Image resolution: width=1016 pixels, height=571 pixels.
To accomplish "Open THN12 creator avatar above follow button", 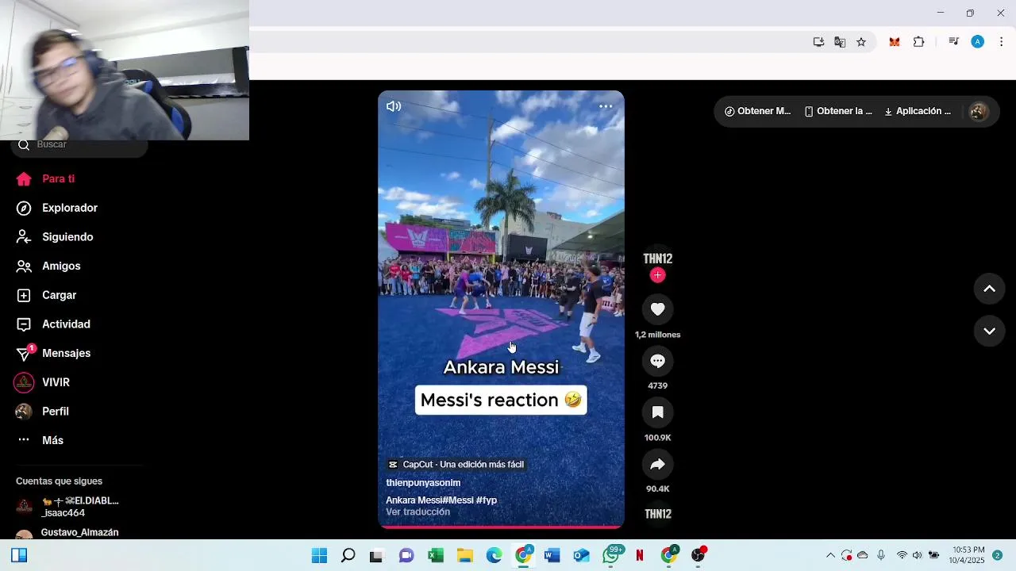I will tap(657, 259).
